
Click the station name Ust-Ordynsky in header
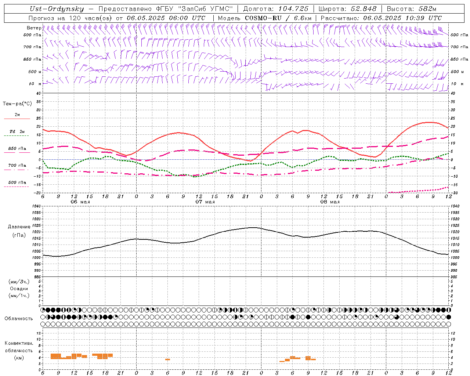57,9
